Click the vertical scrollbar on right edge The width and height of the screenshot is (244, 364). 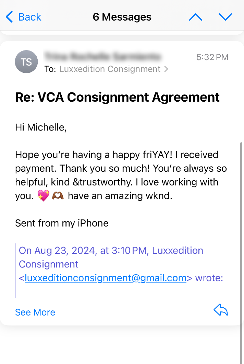241,253
